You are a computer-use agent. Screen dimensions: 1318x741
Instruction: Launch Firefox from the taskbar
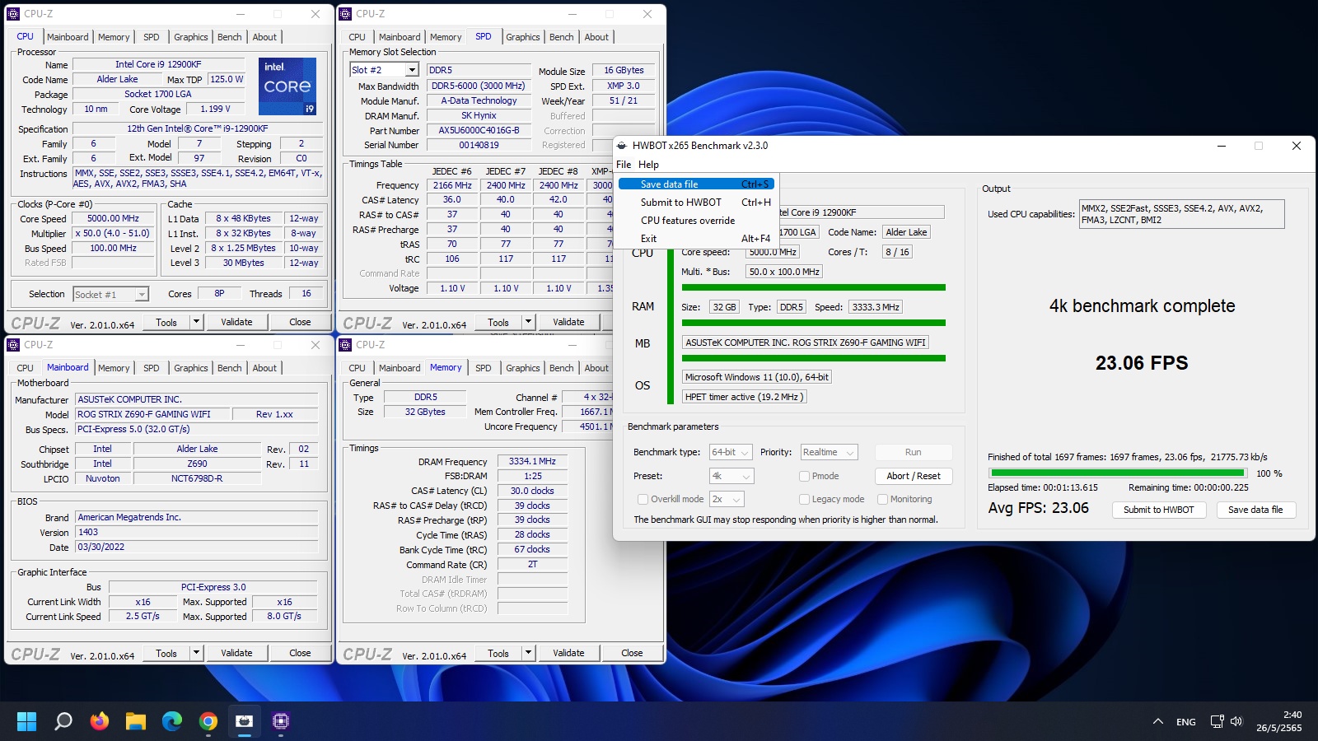(100, 721)
